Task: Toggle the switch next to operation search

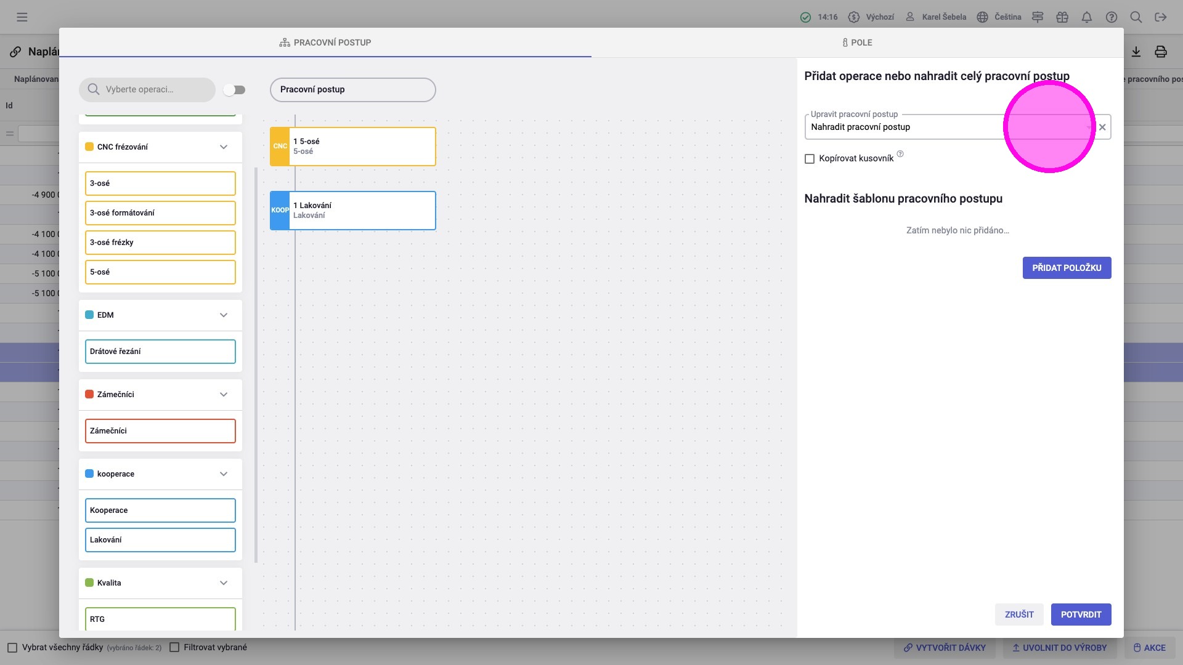Action: coord(234,90)
